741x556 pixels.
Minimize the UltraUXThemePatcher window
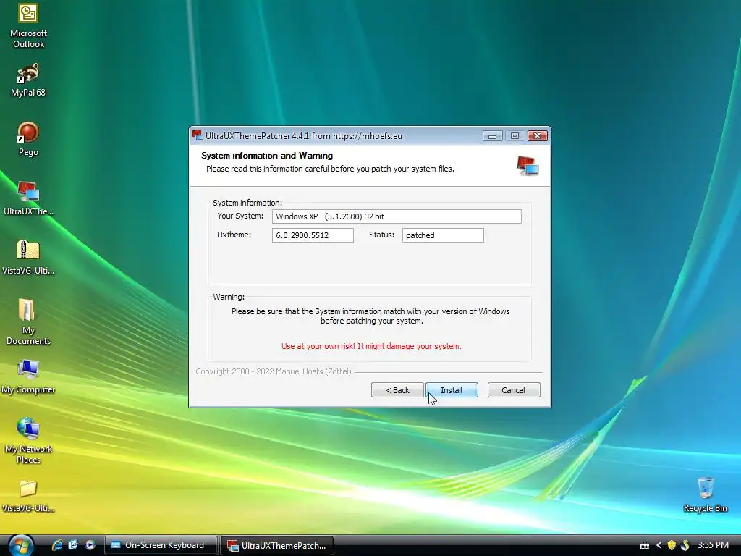[x=492, y=136]
